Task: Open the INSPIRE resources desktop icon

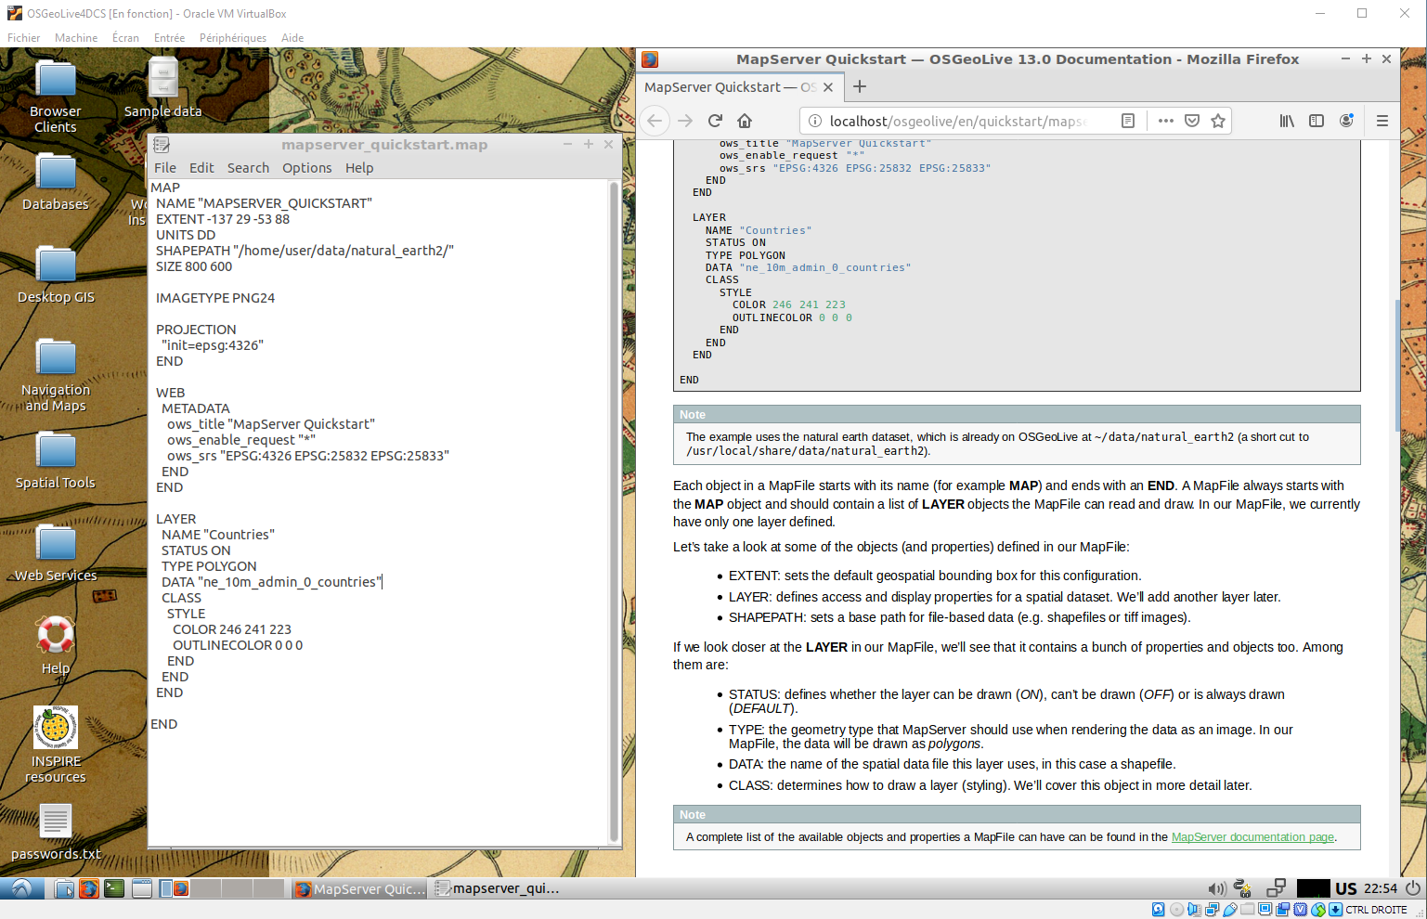Action: [x=56, y=744]
